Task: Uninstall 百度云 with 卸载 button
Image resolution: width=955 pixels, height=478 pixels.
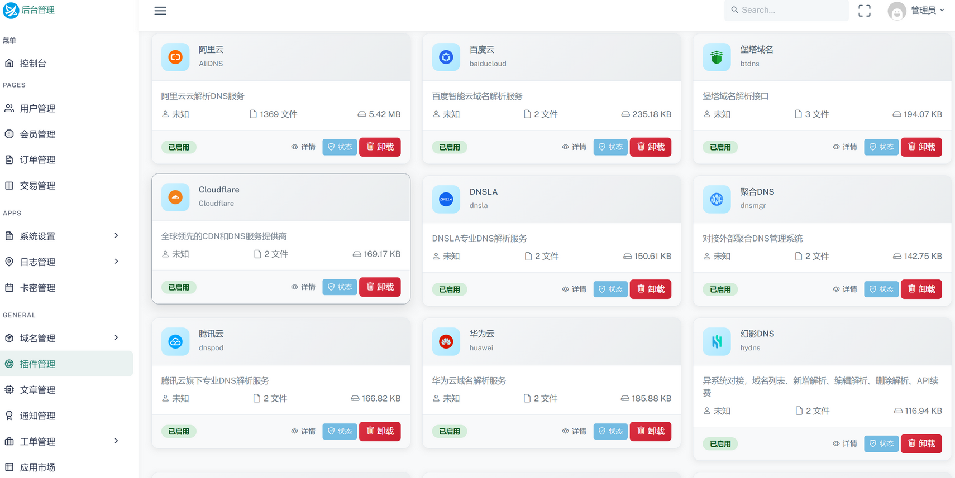Action: pyautogui.click(x=651, y=147)
